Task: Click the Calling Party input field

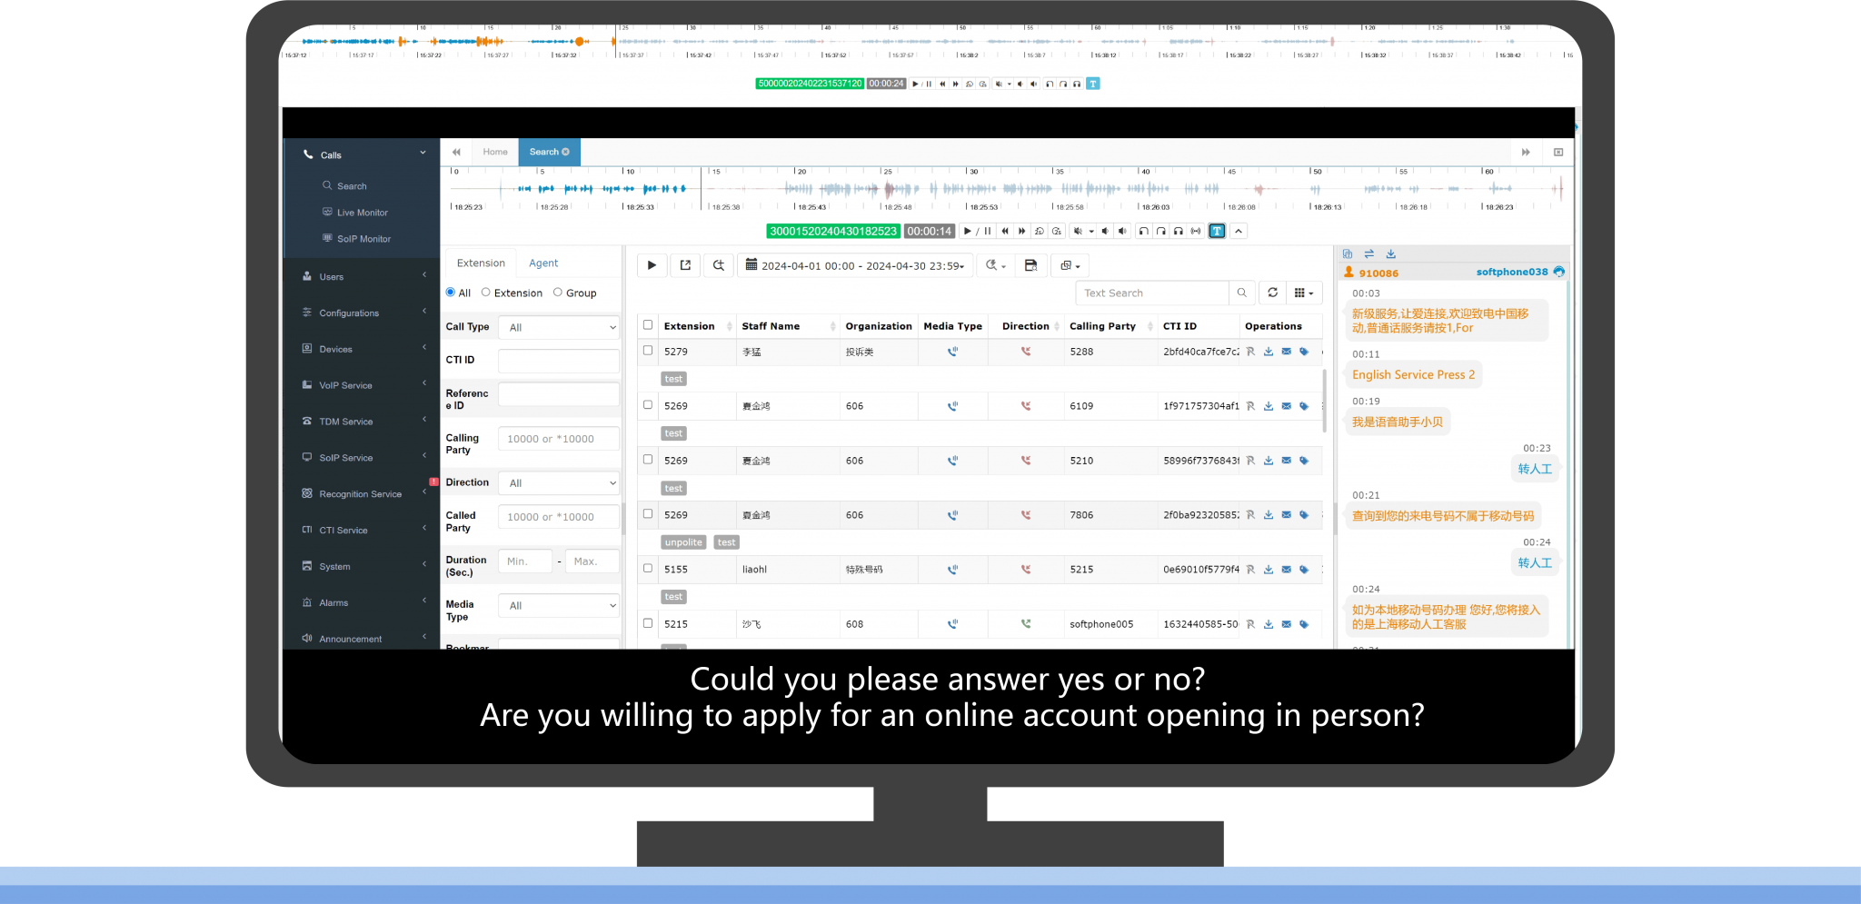Action: click(560, 439)
